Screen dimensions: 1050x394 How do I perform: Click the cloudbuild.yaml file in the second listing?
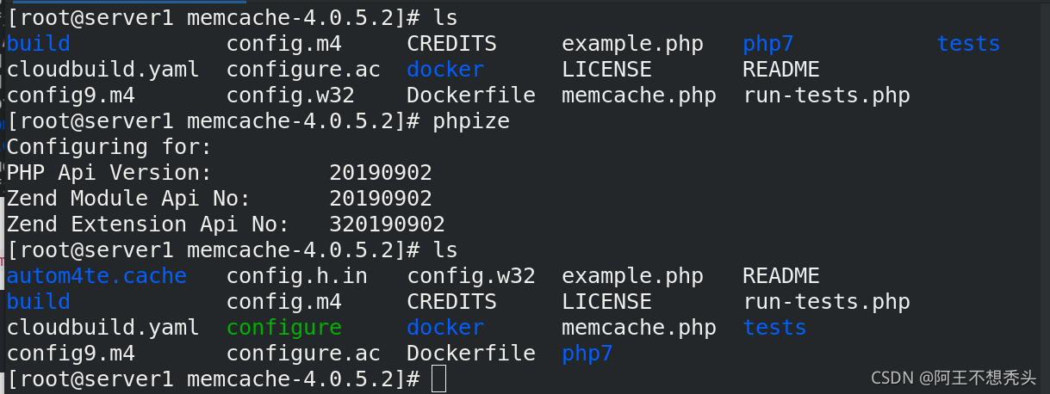tap(103, 328)
